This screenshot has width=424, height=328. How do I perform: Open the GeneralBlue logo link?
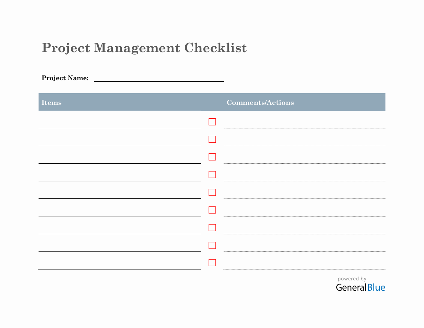click(360, 287)
